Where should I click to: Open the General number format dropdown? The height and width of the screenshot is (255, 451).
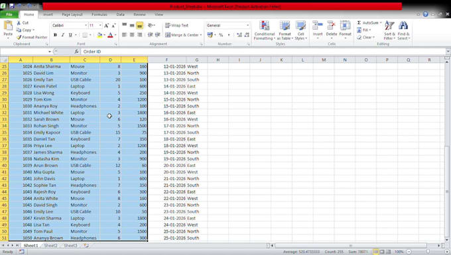pyautogui.click(x=247, y=26)
